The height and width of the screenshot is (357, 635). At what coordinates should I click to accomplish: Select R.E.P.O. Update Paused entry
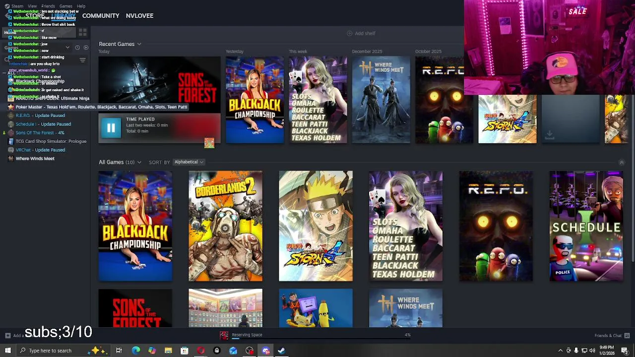[x=40, y=116]
